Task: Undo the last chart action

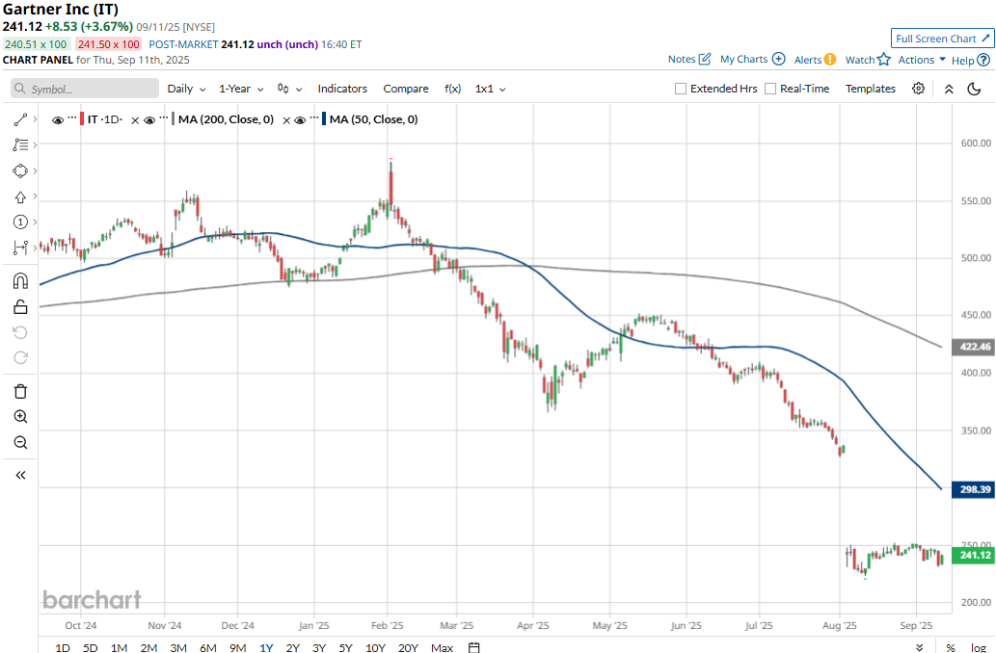Action: [20, 332]
